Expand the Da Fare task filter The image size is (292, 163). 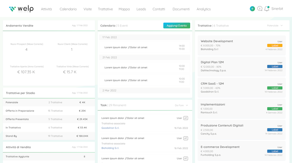(x=181, y=105)
